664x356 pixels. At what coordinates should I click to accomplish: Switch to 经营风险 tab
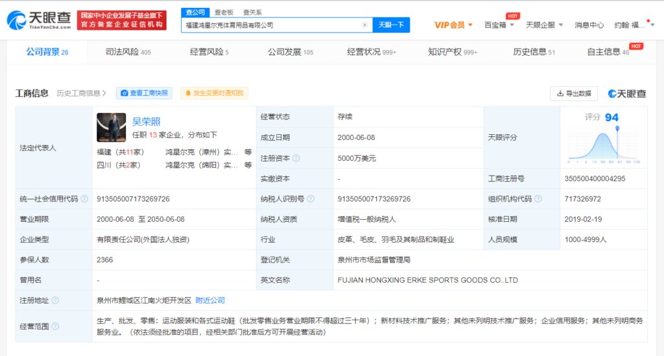pyautogui.click(x=209, y=52)
